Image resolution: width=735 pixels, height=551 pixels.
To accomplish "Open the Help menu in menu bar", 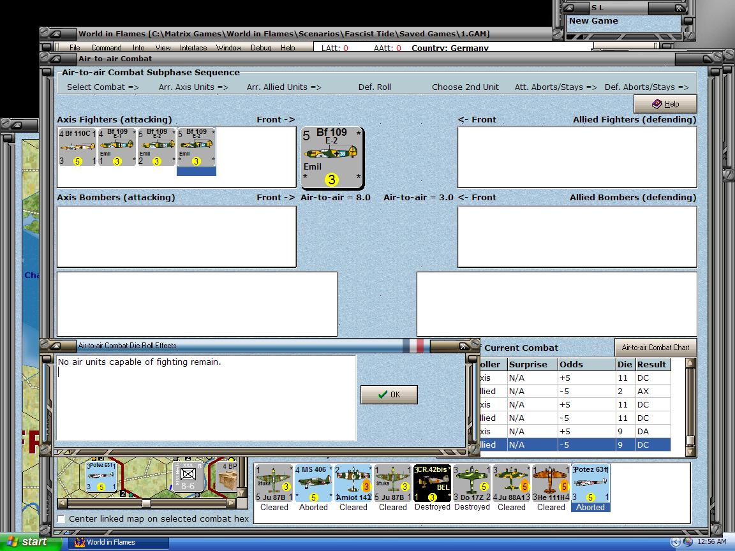I will click(x=288, y=48).
